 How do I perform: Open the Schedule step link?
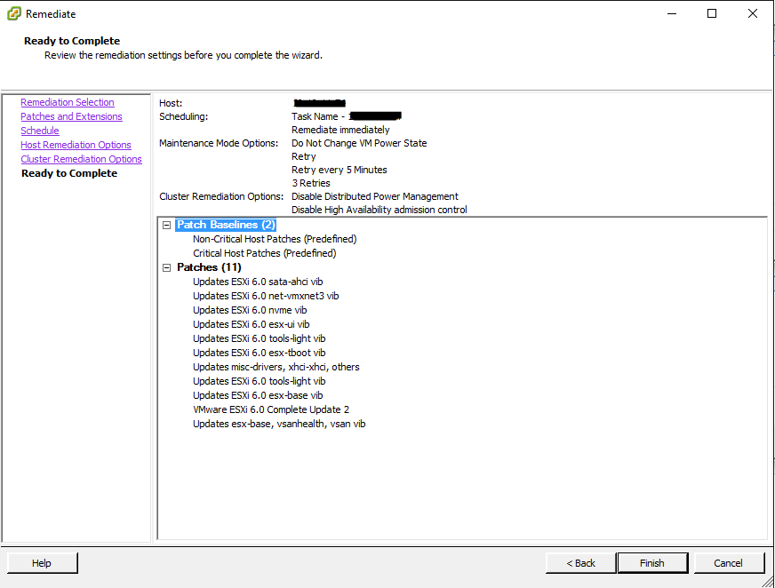coord(39,131)
